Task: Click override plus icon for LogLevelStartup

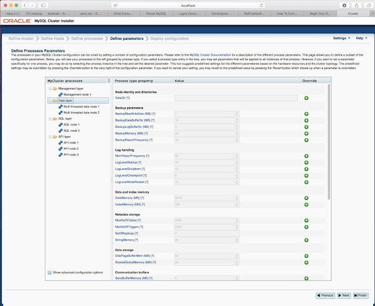Action: coord(306,162)
